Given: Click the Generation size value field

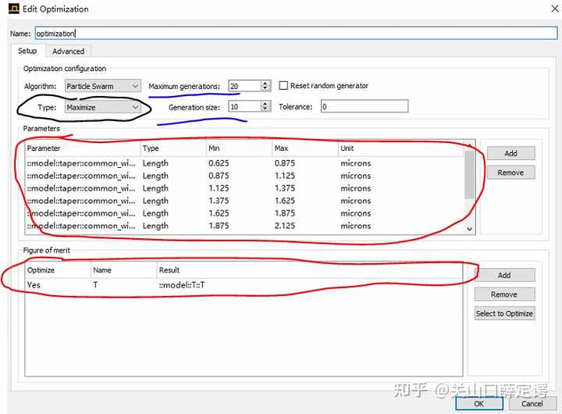Looking at the screenshot, I should click(244, 106).
